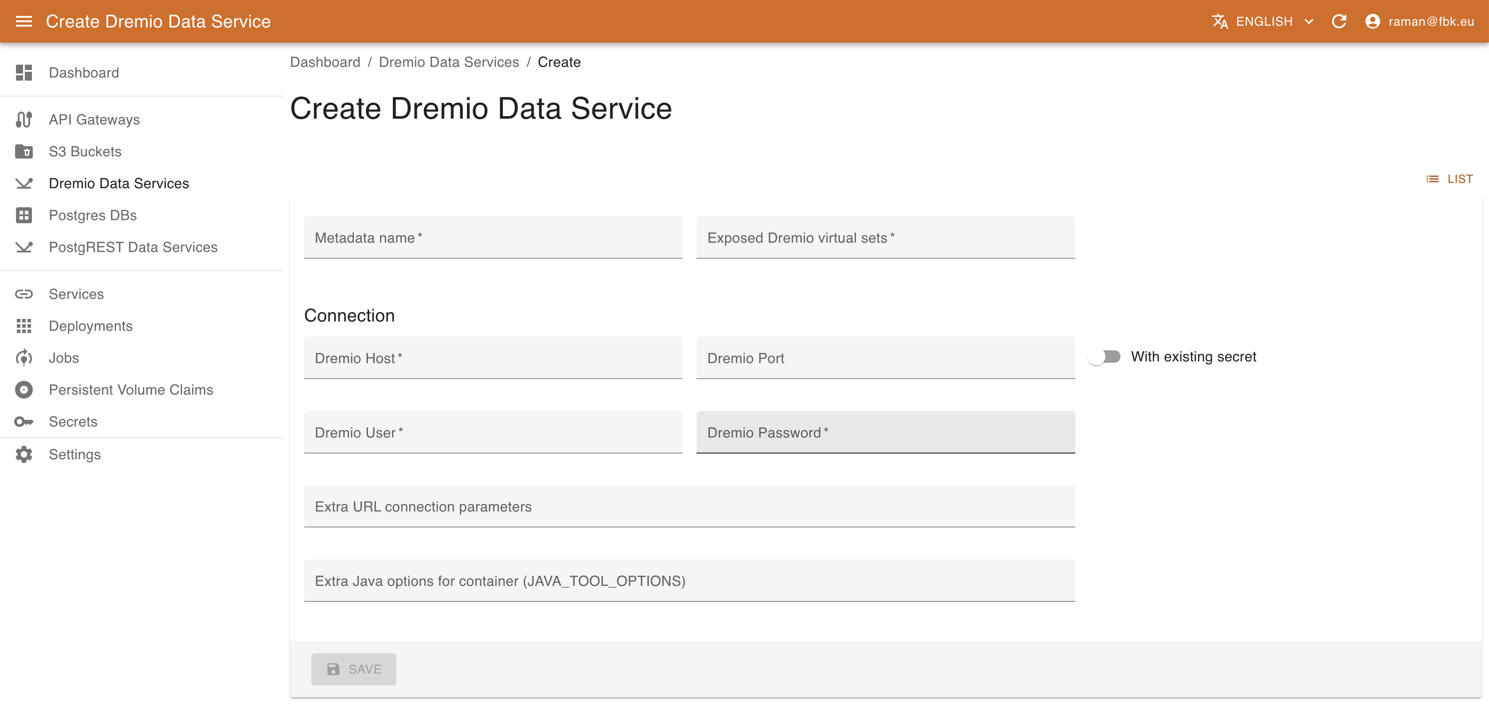The width and height of the screenshot is (1489, 713).
Task: Expand the language chevron arrow
Action: (x=1309, y=21)
